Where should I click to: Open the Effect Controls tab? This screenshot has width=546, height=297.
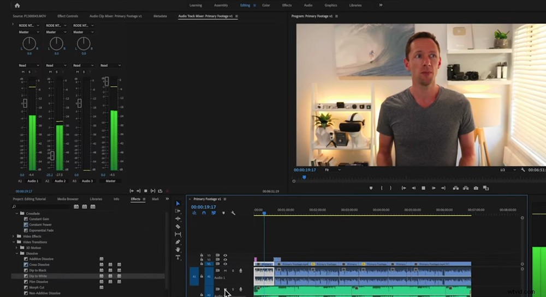coord(68,16)
